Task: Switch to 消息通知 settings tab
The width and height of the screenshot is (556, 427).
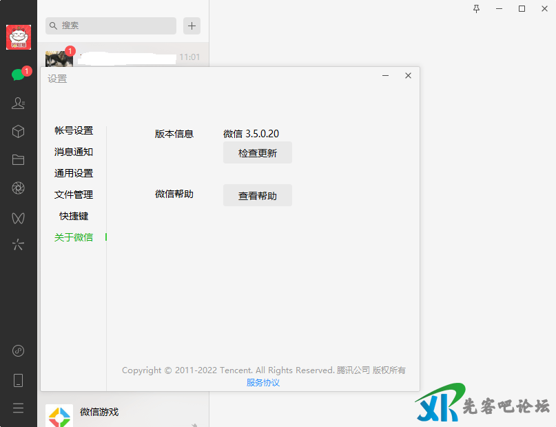Action: point(74,152)
